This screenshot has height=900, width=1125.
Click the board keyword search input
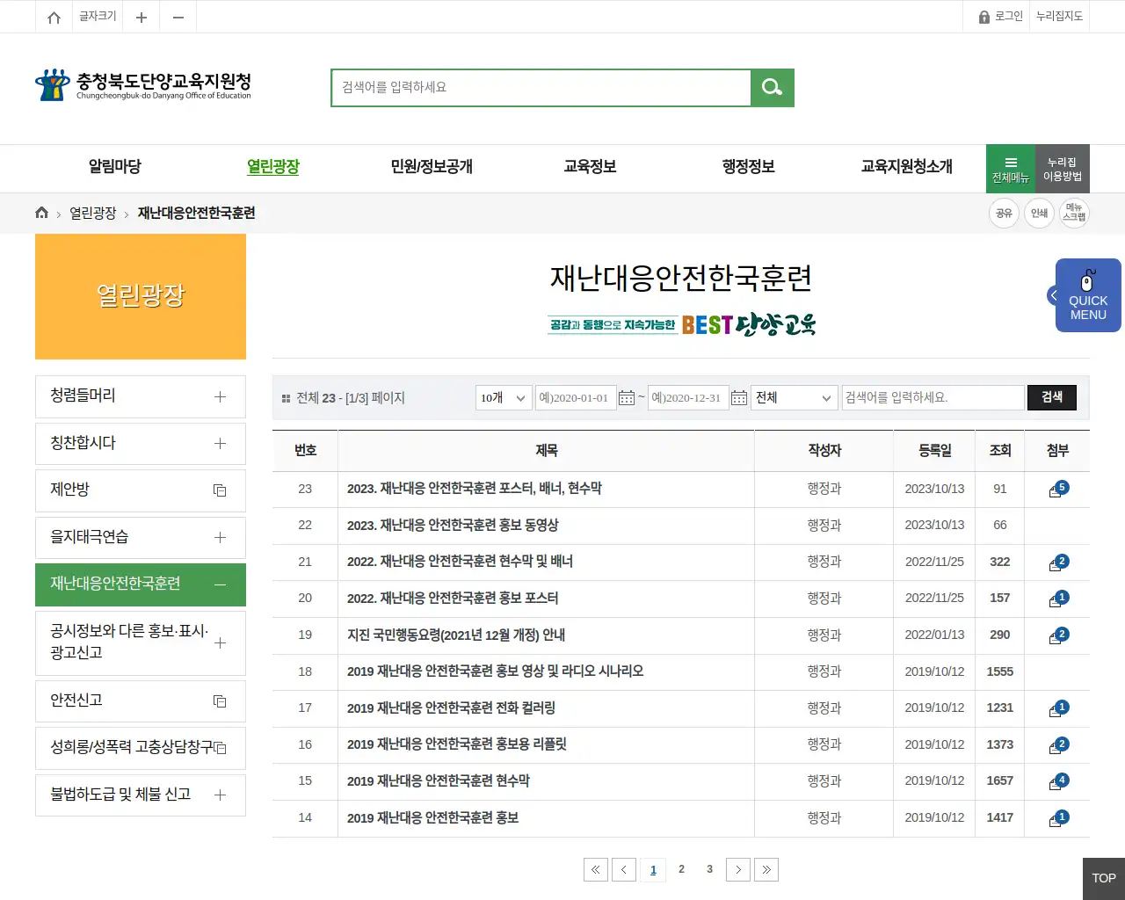click(933, 398)
